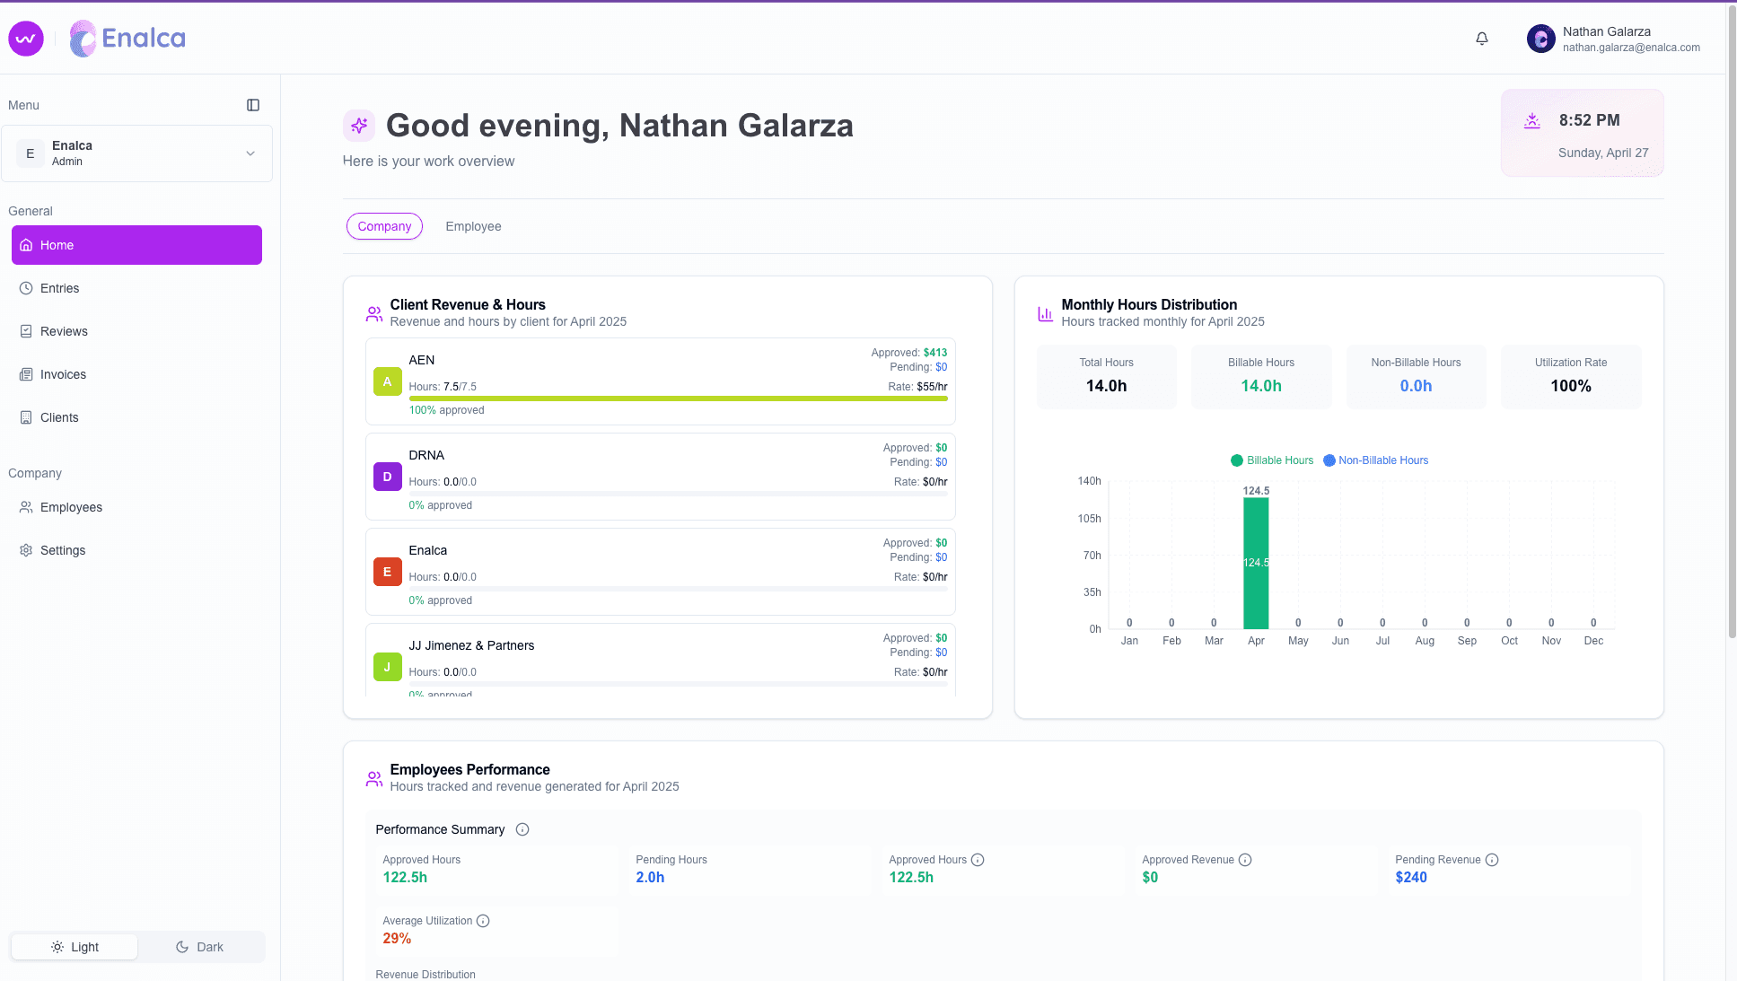The width and height of the screenshot is (1737, 981).
Task: Click the AEN approval progress bar
Action: point(678,399)
